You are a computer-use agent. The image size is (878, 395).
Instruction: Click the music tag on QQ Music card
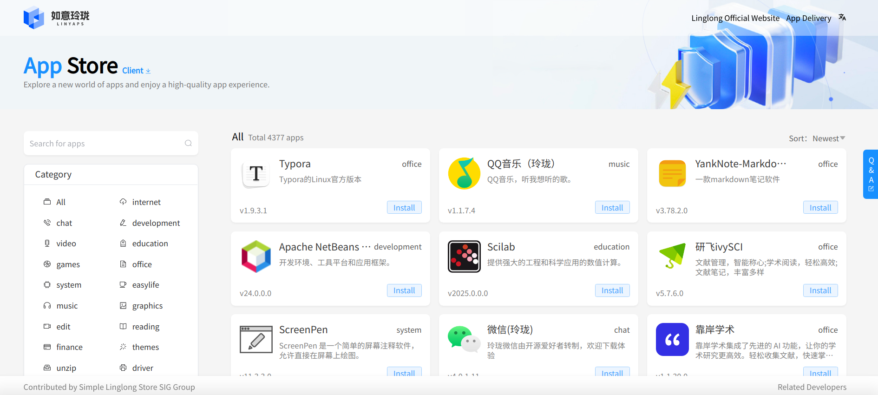pos(619,164)
